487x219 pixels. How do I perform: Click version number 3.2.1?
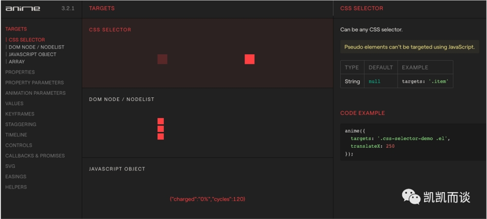68,8
